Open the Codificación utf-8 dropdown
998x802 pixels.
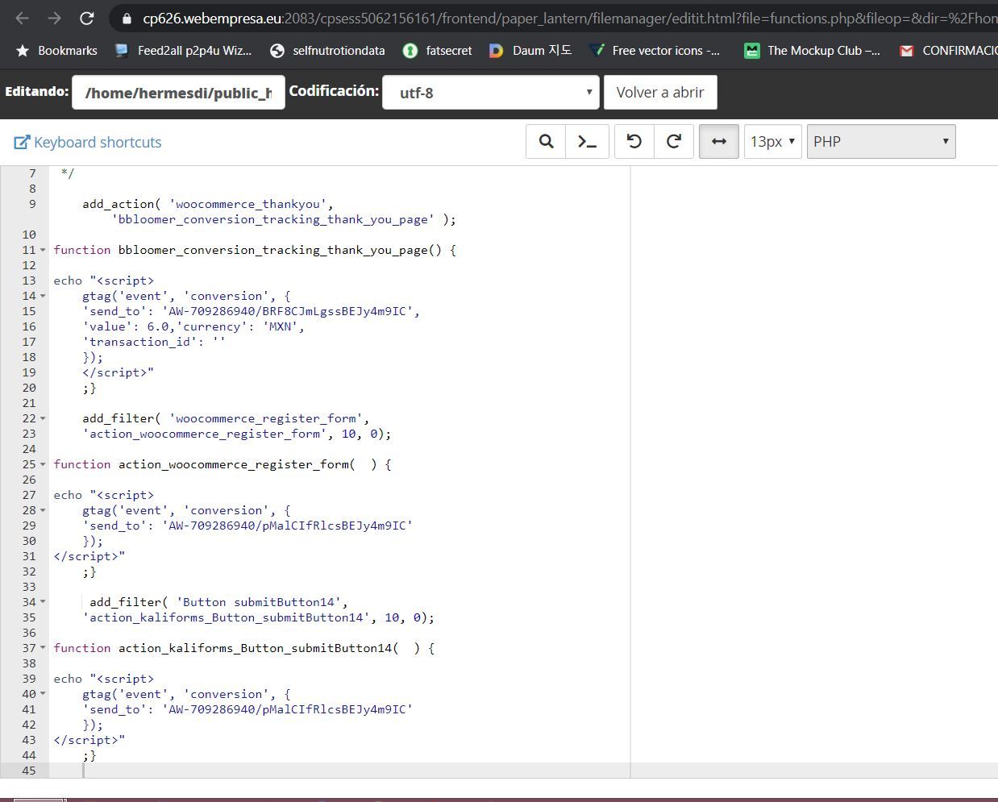point(491,93)
